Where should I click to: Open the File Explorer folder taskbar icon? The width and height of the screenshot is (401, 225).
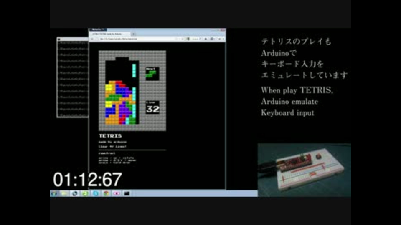(x=64, y=193)
